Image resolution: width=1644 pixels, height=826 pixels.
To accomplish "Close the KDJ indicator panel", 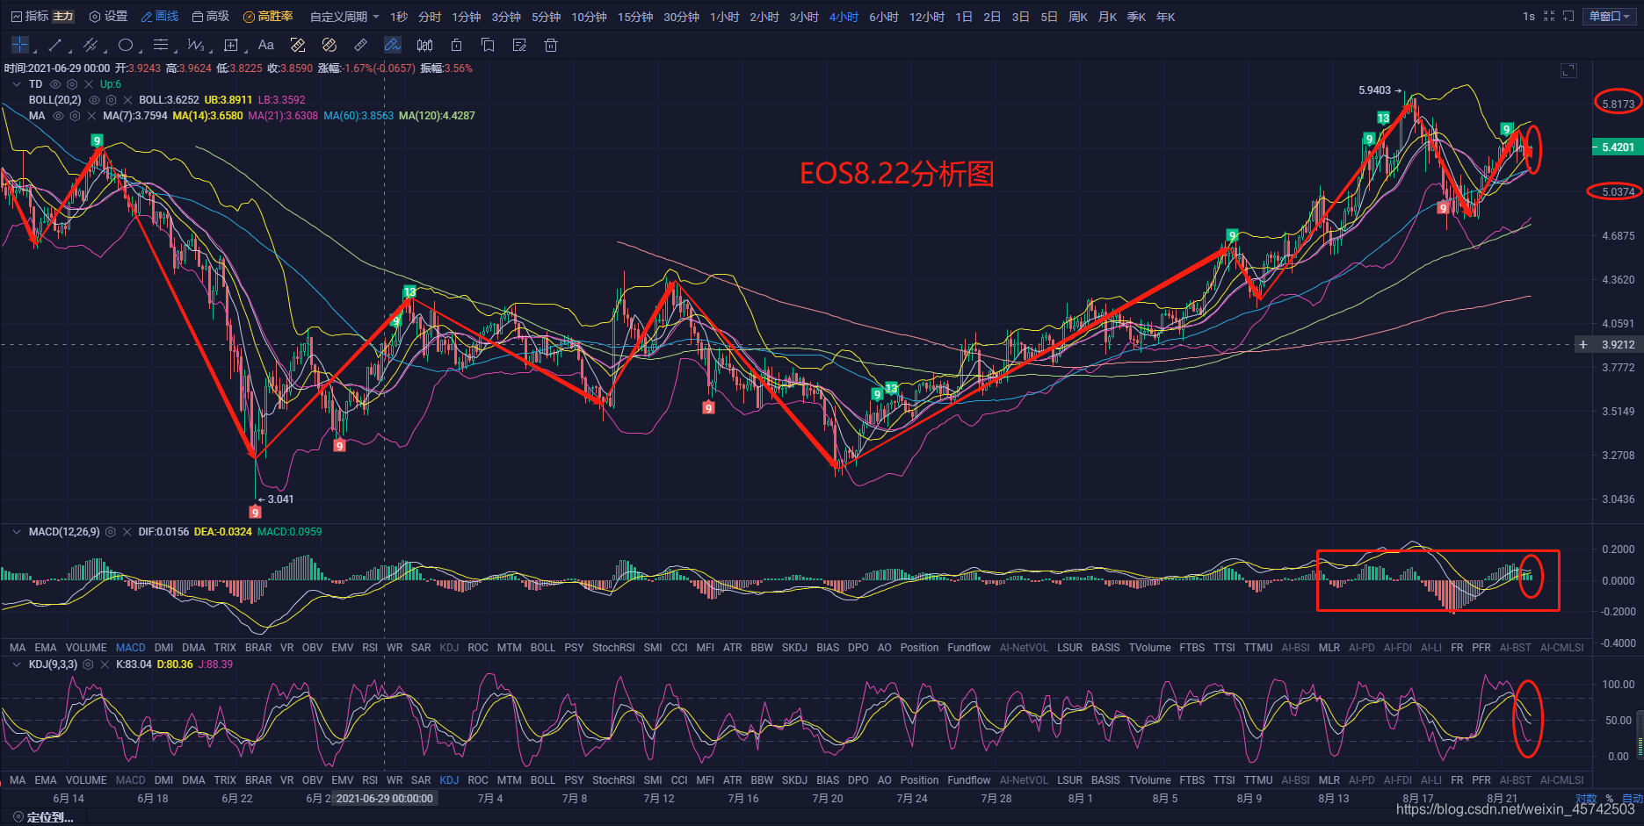I will [105, 664].
